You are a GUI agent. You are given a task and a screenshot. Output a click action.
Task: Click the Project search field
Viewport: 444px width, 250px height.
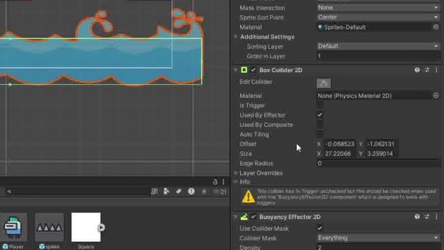(77, 192)
